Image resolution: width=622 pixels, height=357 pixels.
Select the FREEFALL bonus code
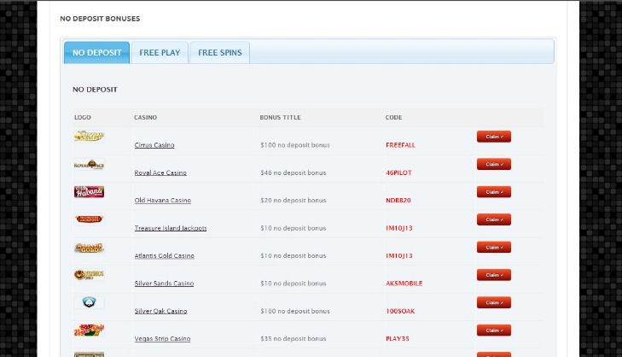click(x=400, y=145)
